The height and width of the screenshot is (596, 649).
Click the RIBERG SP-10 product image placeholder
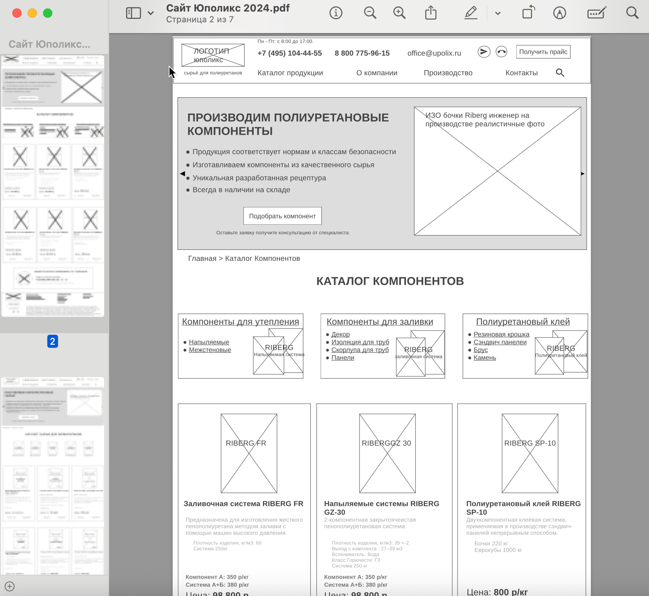click(x=530, y=453)
